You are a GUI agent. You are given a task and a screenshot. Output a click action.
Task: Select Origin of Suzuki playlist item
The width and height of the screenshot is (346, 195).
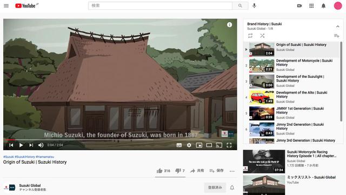click(x=291, y=50)
